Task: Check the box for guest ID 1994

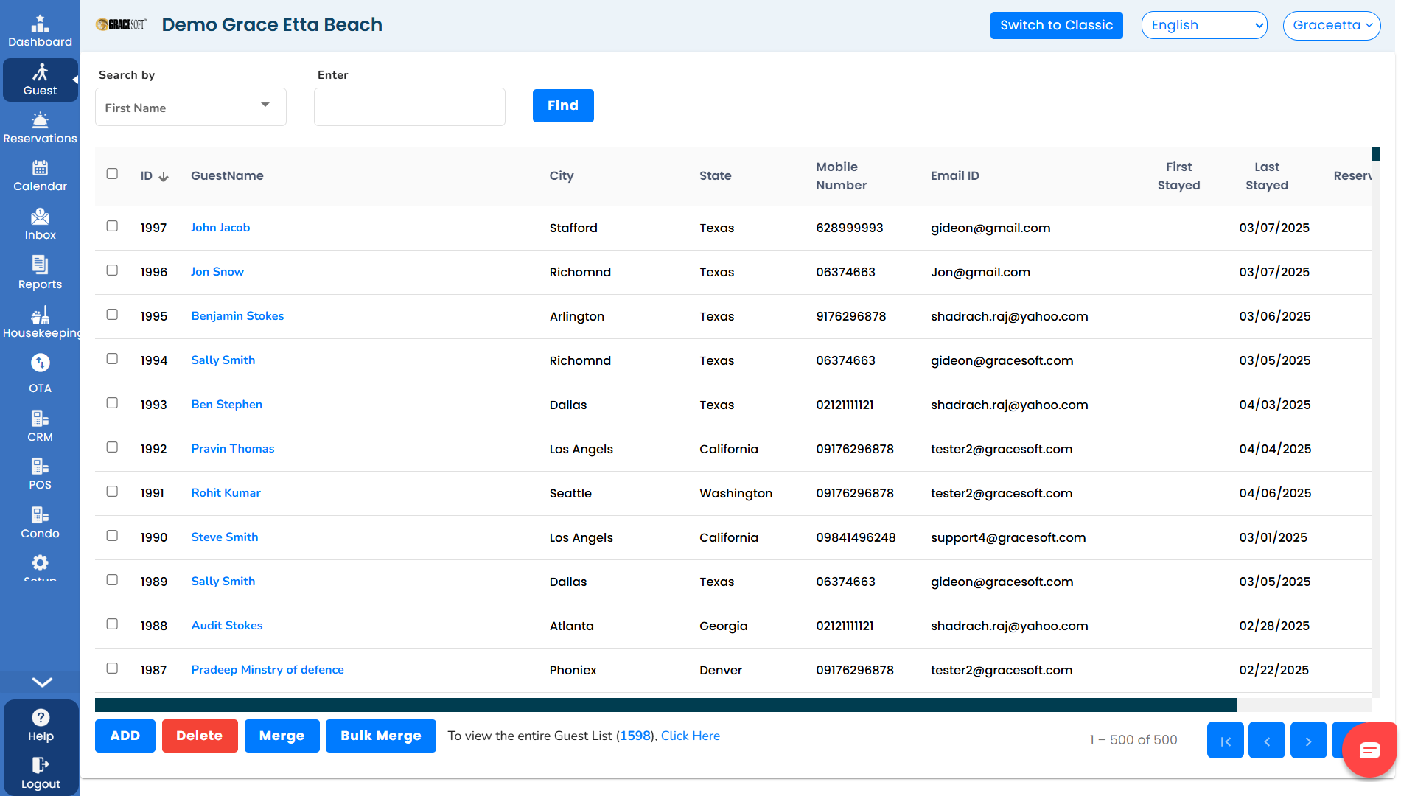Action: click(112, 359)
